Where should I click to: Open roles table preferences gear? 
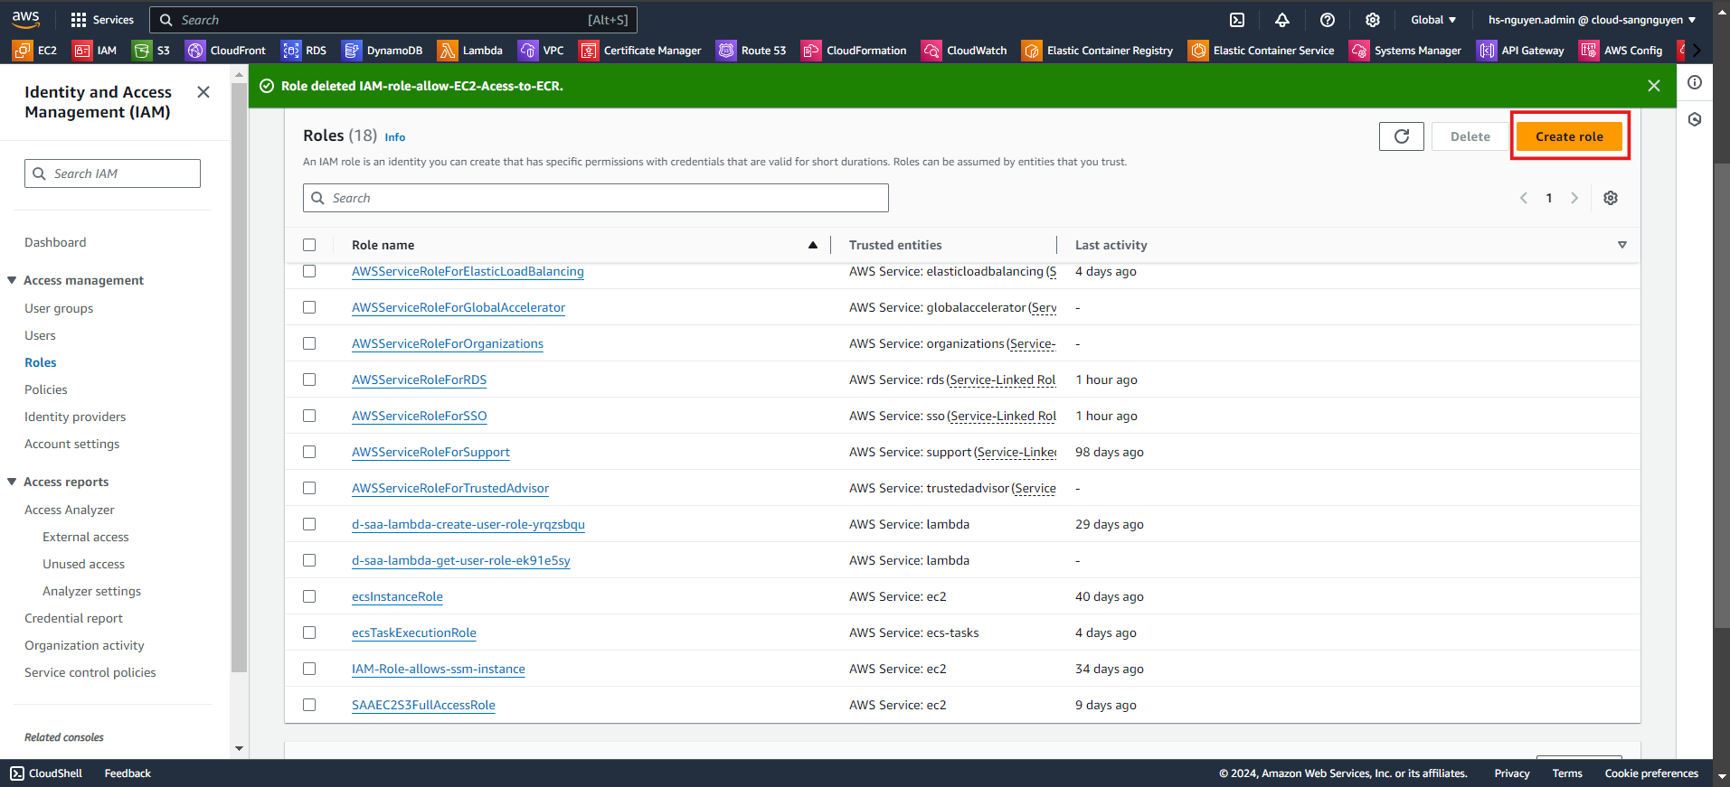[1611, 198]
